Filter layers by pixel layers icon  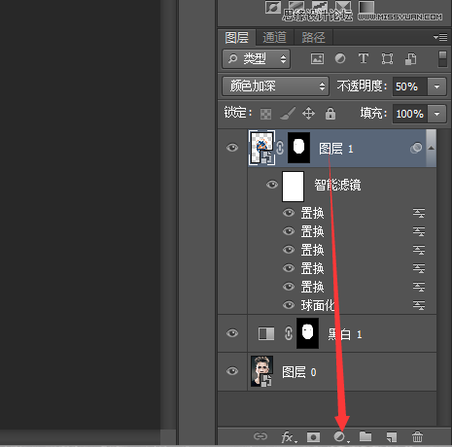pyautogui.click(x=317, y=59)
